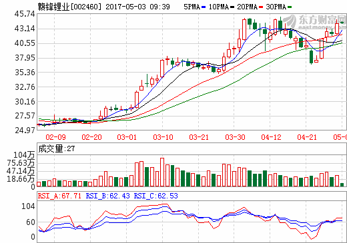Click the 104万 volume axis label

tap(24, 155)
